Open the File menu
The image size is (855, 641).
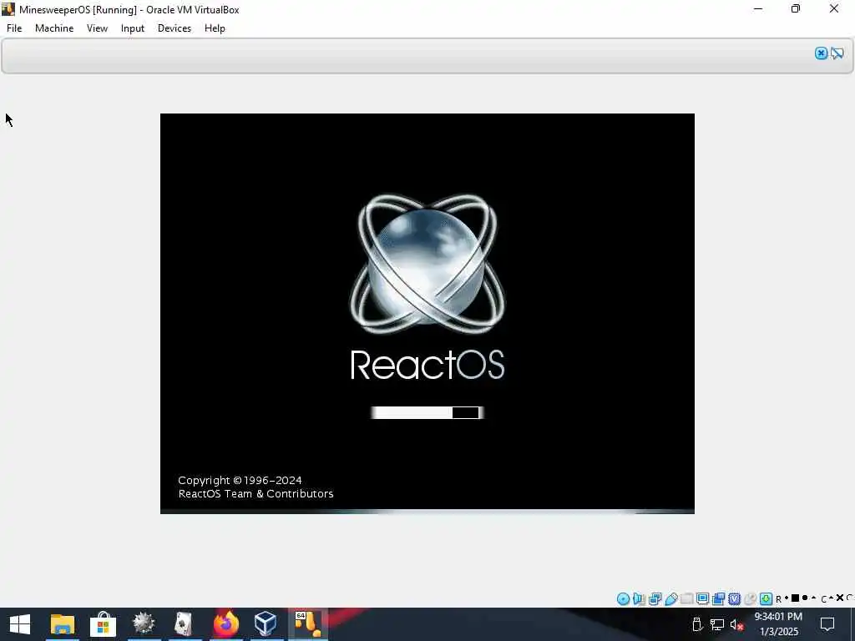click(14, 28)
